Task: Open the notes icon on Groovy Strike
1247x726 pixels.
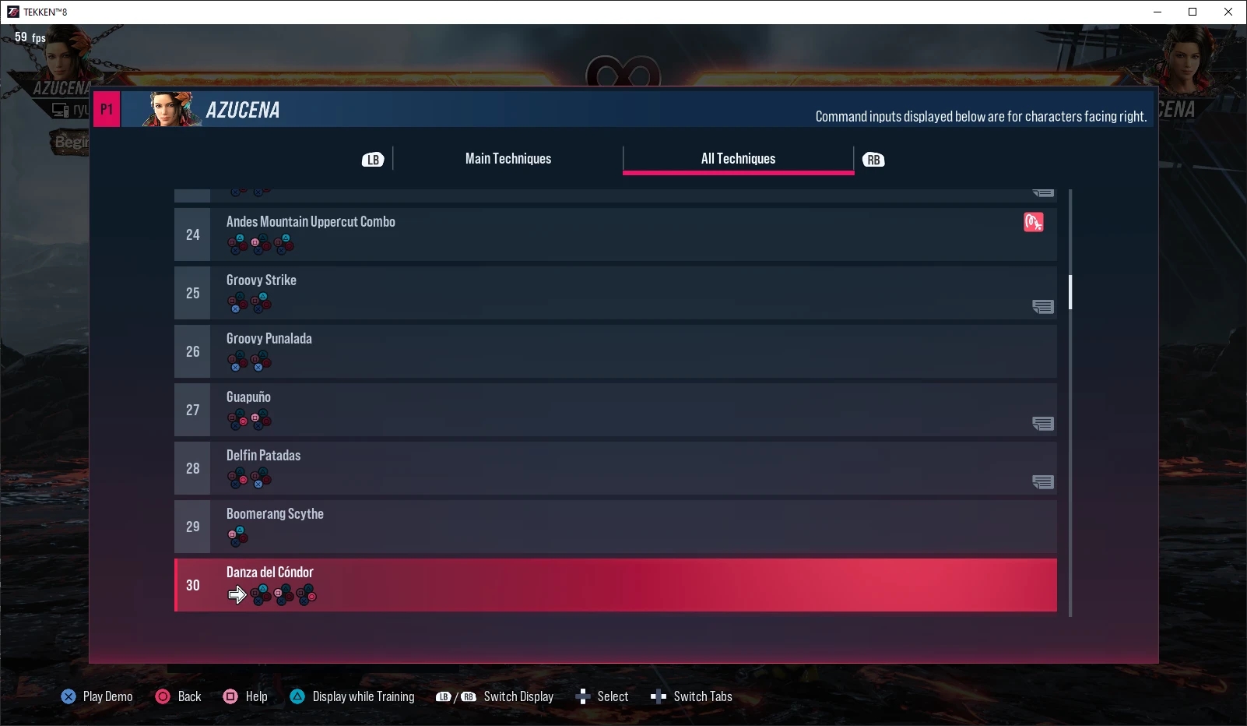Action: 1043,307
